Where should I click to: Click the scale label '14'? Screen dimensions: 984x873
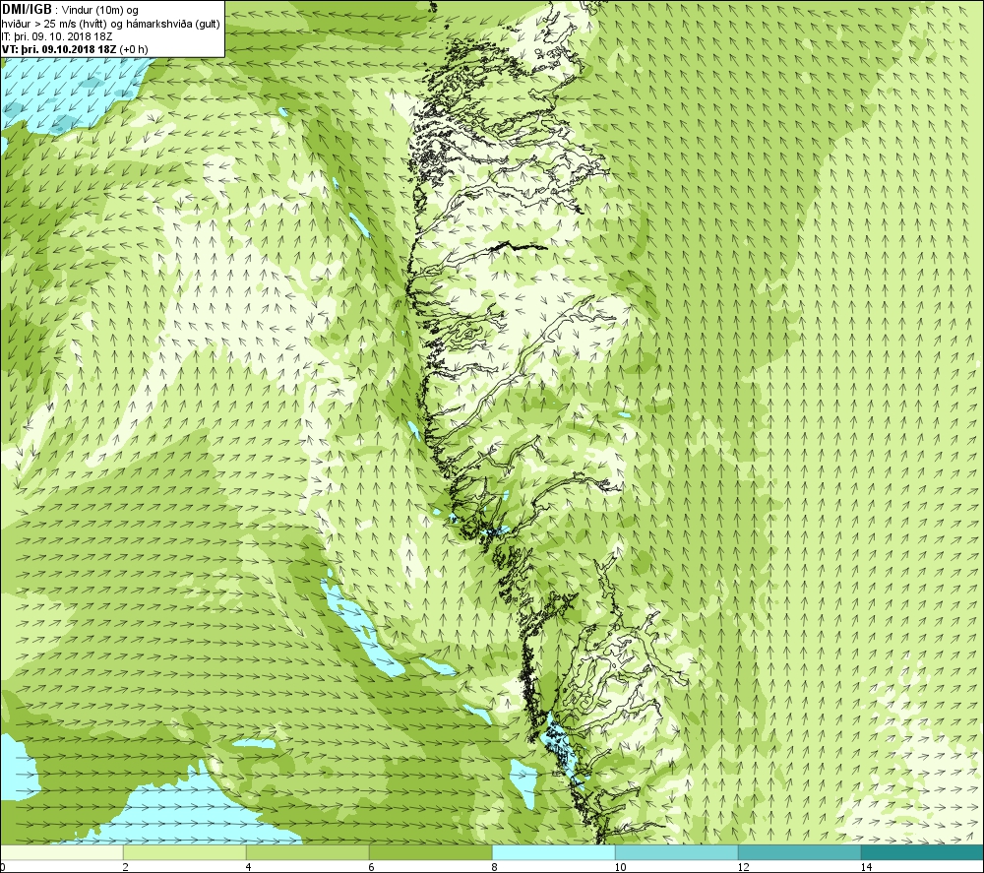(x=866, y=867)
